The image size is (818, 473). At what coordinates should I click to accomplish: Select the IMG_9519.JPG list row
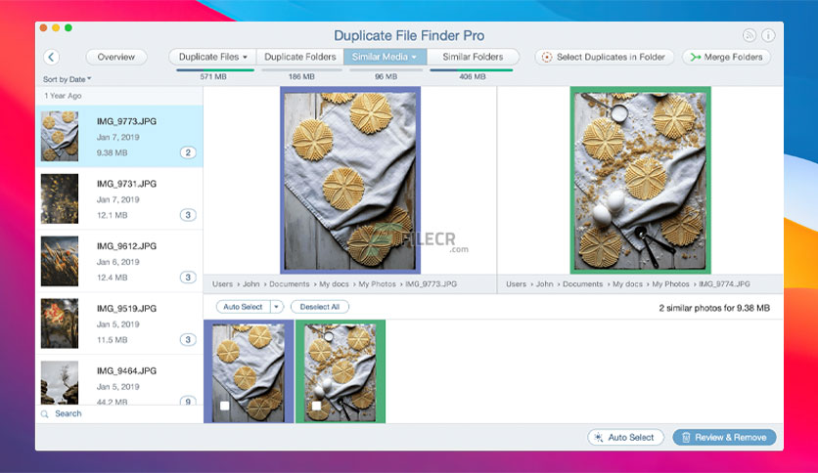(119, 323)
